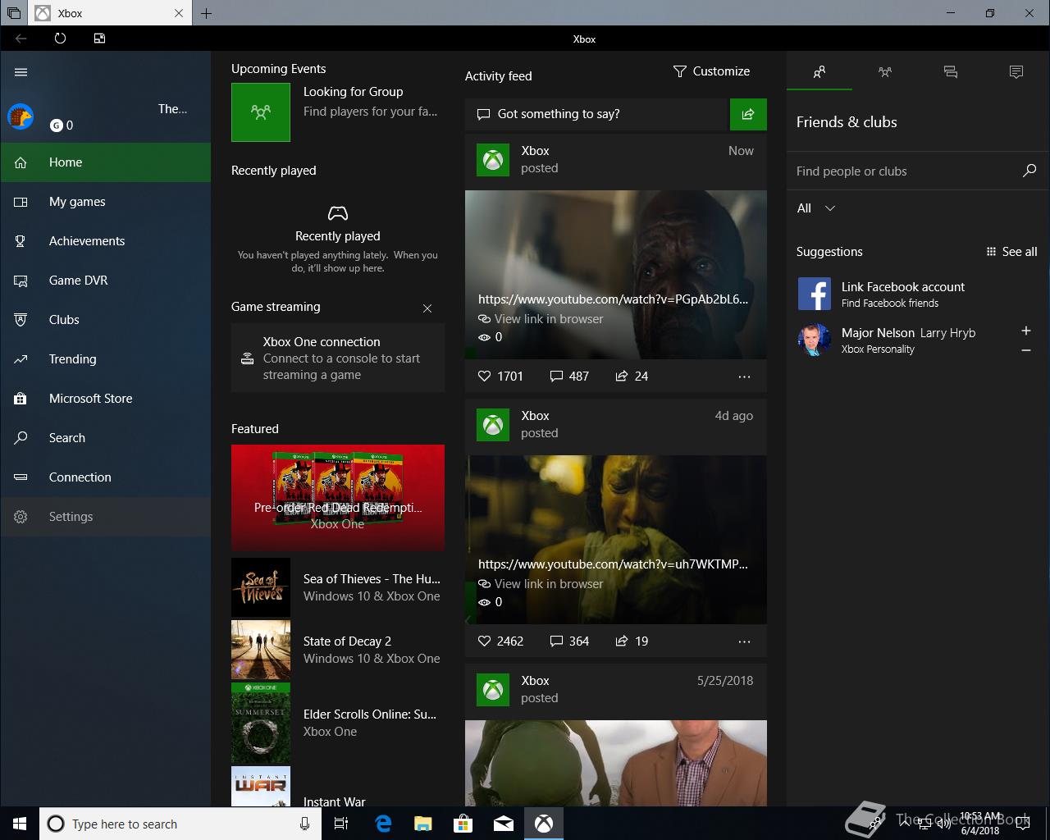
Task: Open Microsoft Store from the taskbar
Action: coord(463,824)
